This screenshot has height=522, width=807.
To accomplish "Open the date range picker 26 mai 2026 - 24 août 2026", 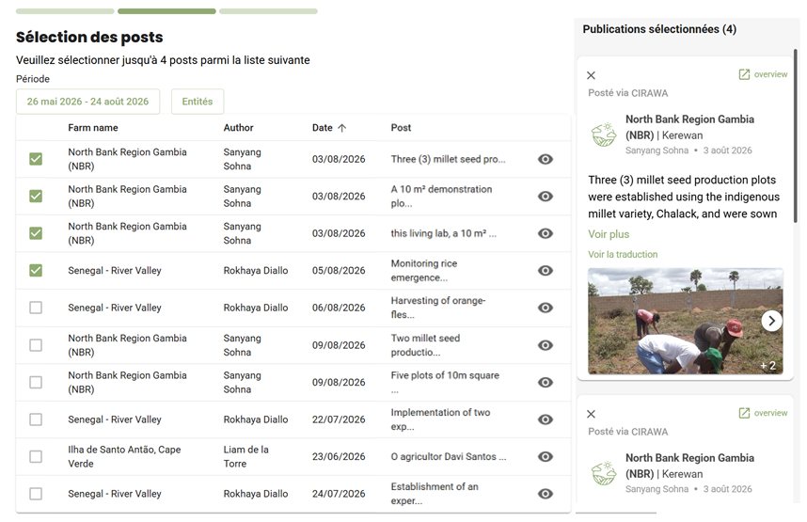I will tap(88, 102).
